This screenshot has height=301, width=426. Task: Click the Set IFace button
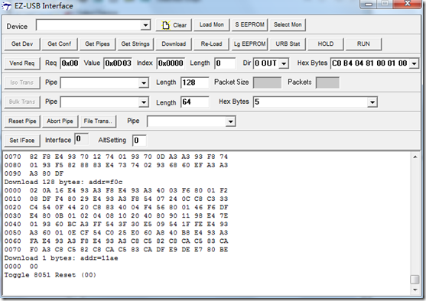click(22, 141)
